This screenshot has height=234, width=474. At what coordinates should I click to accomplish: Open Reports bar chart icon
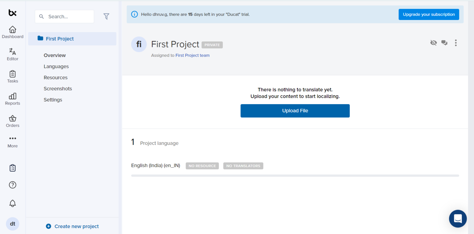(12, 96)
